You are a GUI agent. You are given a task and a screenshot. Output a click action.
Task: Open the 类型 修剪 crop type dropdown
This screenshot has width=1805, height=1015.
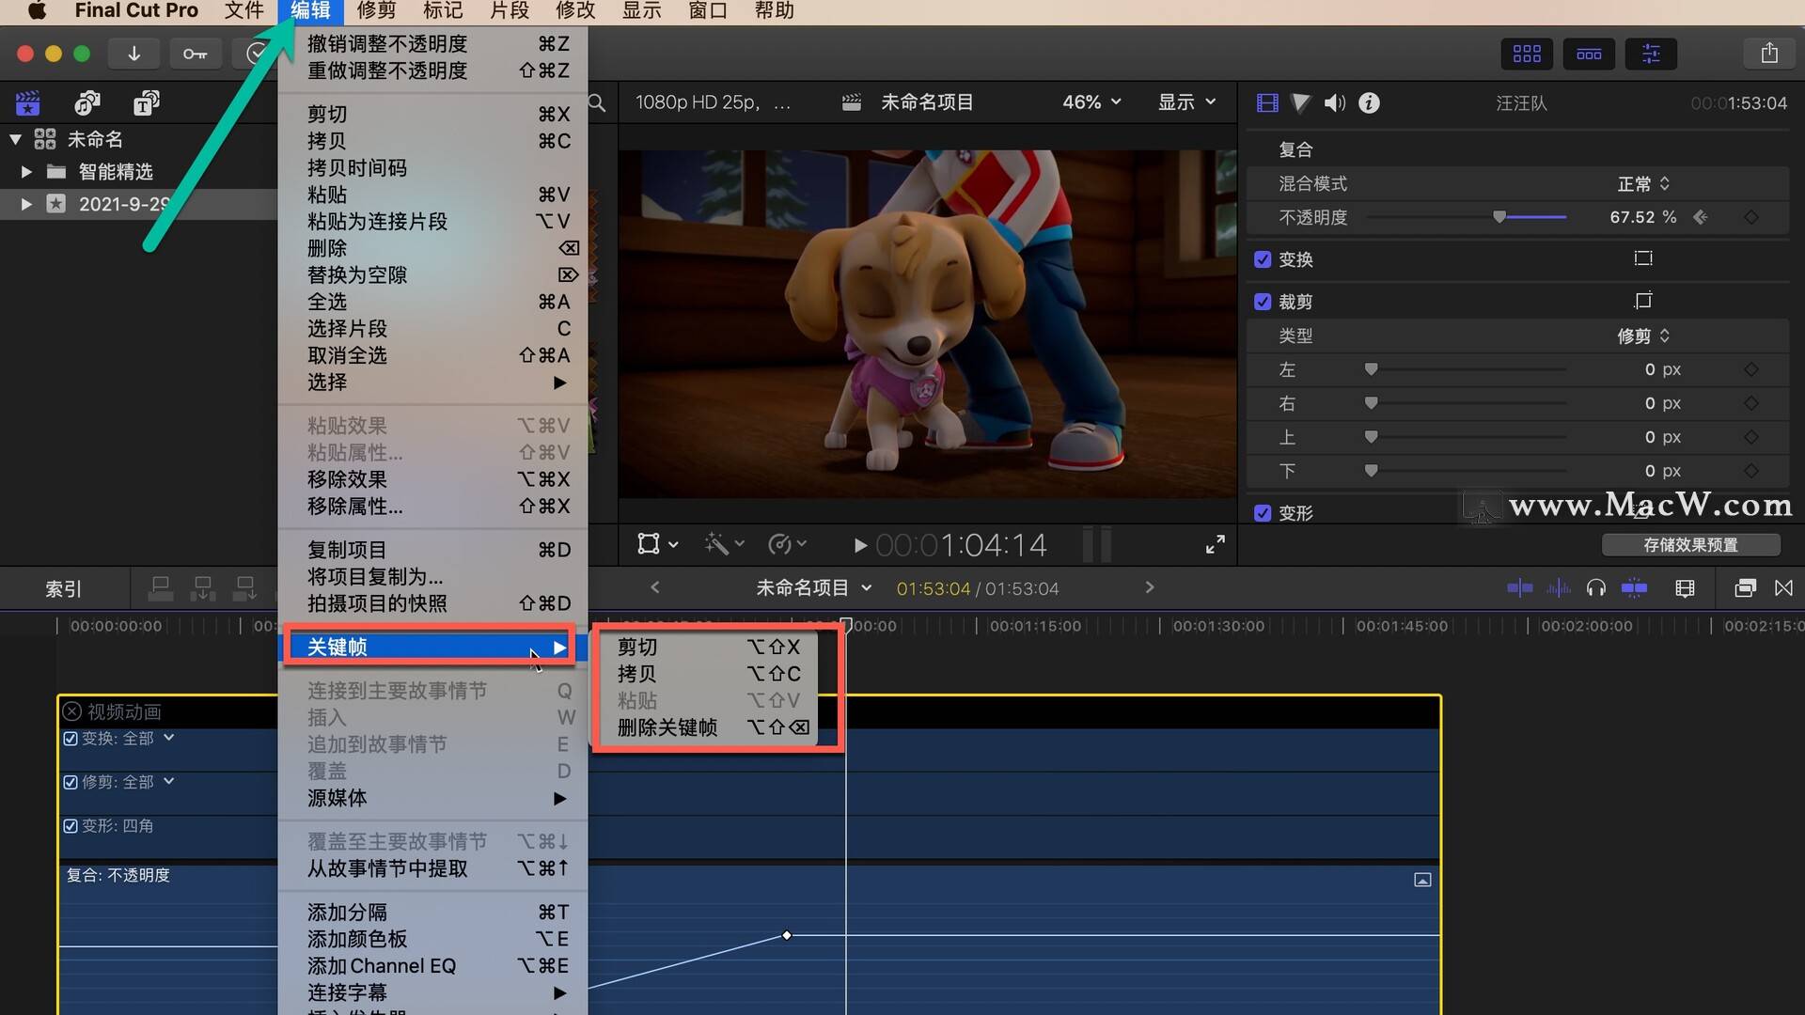1643,336
